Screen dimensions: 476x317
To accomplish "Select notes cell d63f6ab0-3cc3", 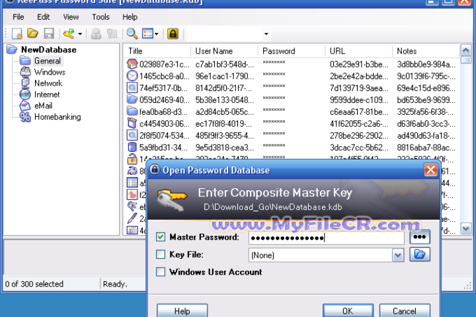I will point(426,123).
